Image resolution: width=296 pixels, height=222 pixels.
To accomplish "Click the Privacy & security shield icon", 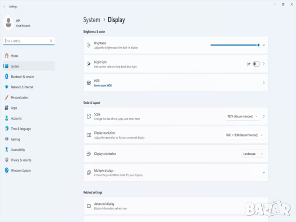I will 6,160.
